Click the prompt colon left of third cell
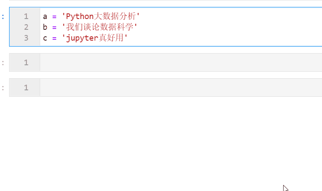Viewport: 322px width, 191px height. point(3,88)
